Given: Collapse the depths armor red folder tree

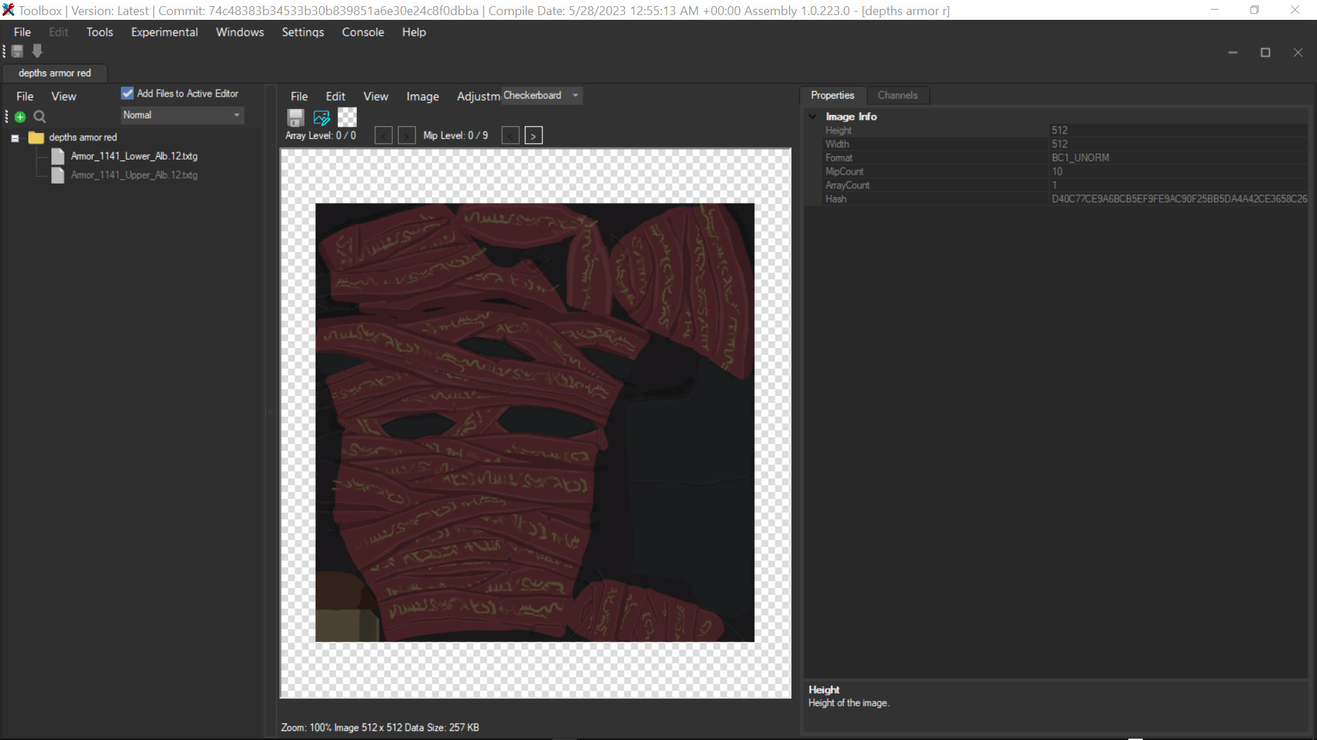Looking at the screenshot, I should point(14,138).
